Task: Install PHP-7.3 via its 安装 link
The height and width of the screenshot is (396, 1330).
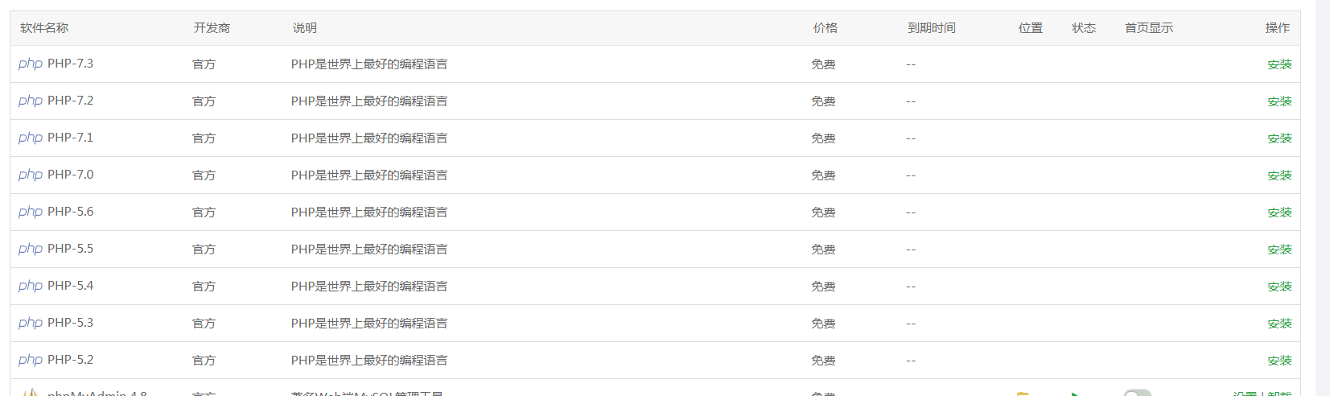Action: [x=1279, y=64]
